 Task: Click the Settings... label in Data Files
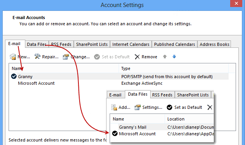click(x=152, y=107)
